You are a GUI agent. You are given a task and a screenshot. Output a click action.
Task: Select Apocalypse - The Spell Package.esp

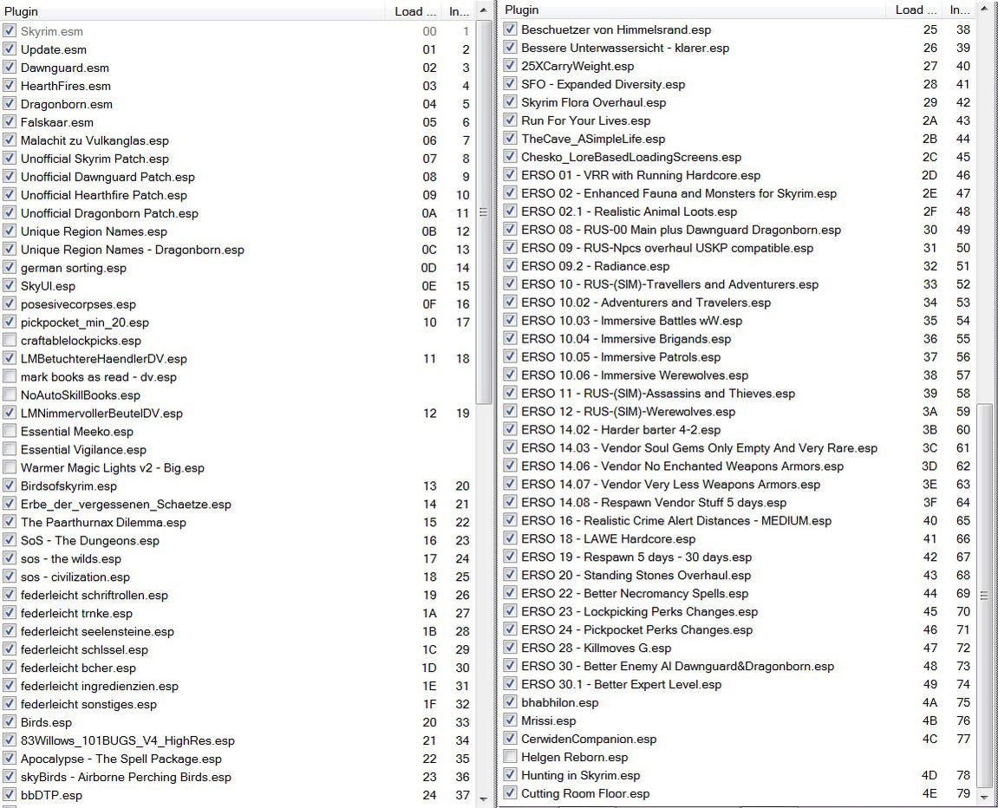(121, 759)
